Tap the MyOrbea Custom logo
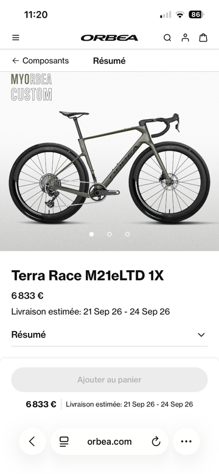Screen dimensions: 219x474 [32, 87]
